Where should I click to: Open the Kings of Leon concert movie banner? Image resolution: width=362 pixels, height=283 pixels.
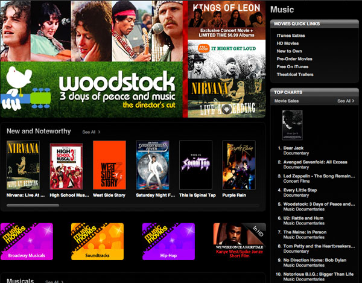tap(226, 21)
